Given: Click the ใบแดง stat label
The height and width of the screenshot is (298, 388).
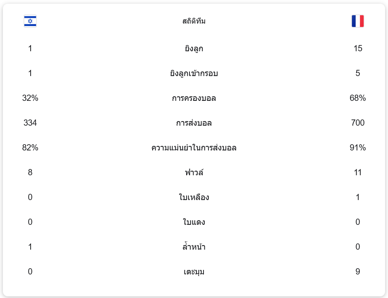Looking at the screenshot, I should pyautogui.click(x=194, y=222).
